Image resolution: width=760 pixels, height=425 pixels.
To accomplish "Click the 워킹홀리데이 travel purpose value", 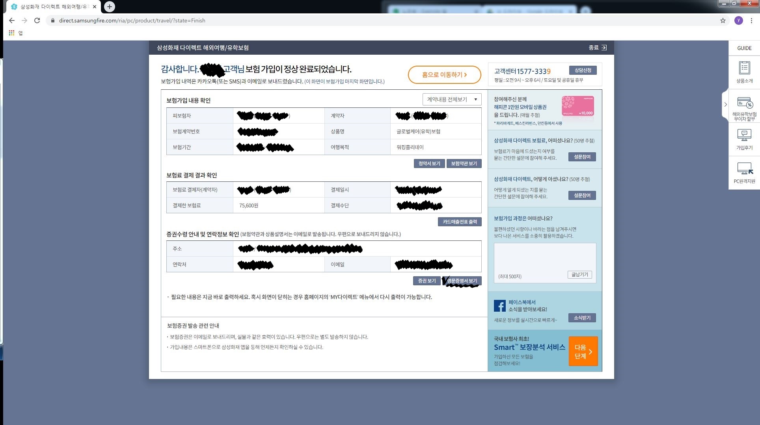I will click(x=410, y=147).
